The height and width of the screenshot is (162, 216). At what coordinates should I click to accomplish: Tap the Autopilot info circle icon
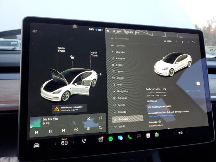(160, 122)
